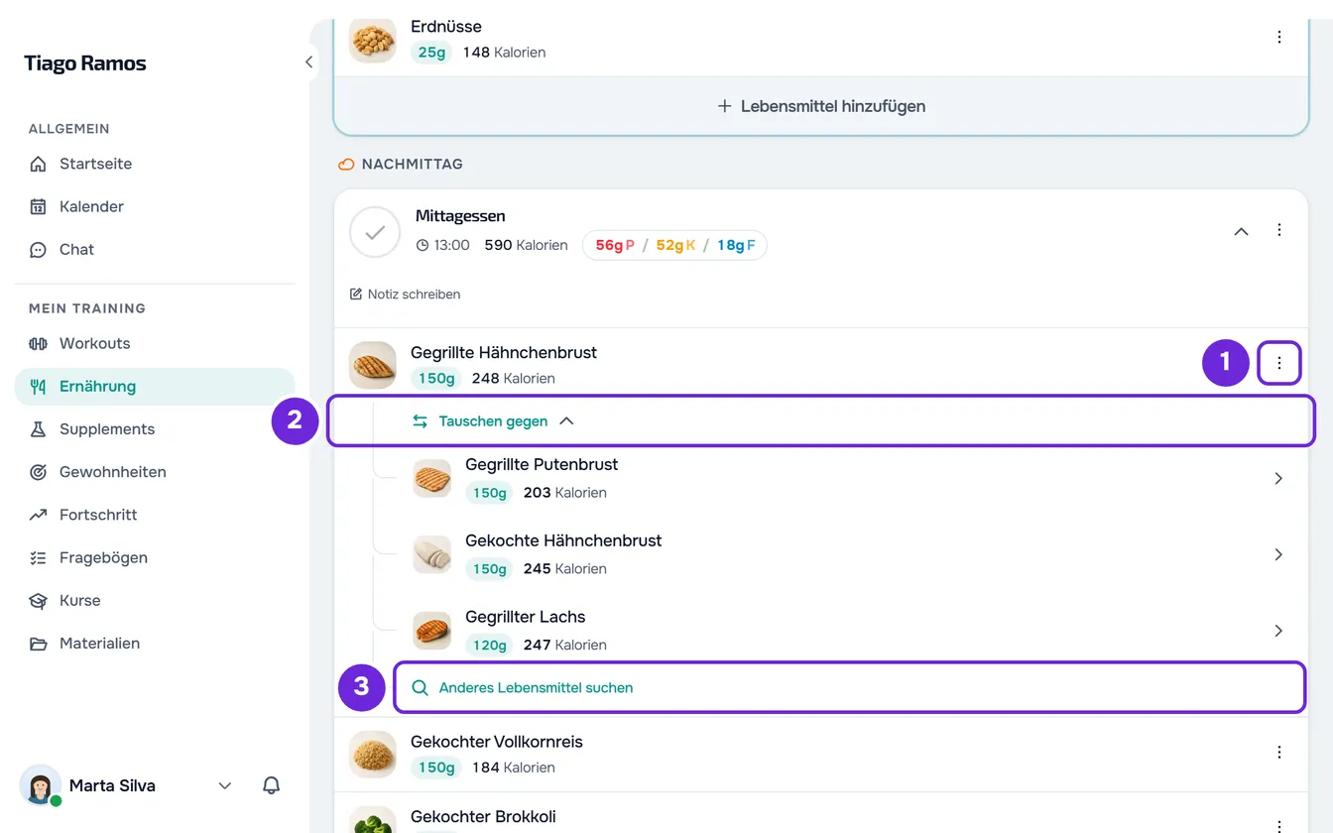1333x833 pixels.
Task: Click the Mittagessen macros pill
Action: click(x=674, y=245)
